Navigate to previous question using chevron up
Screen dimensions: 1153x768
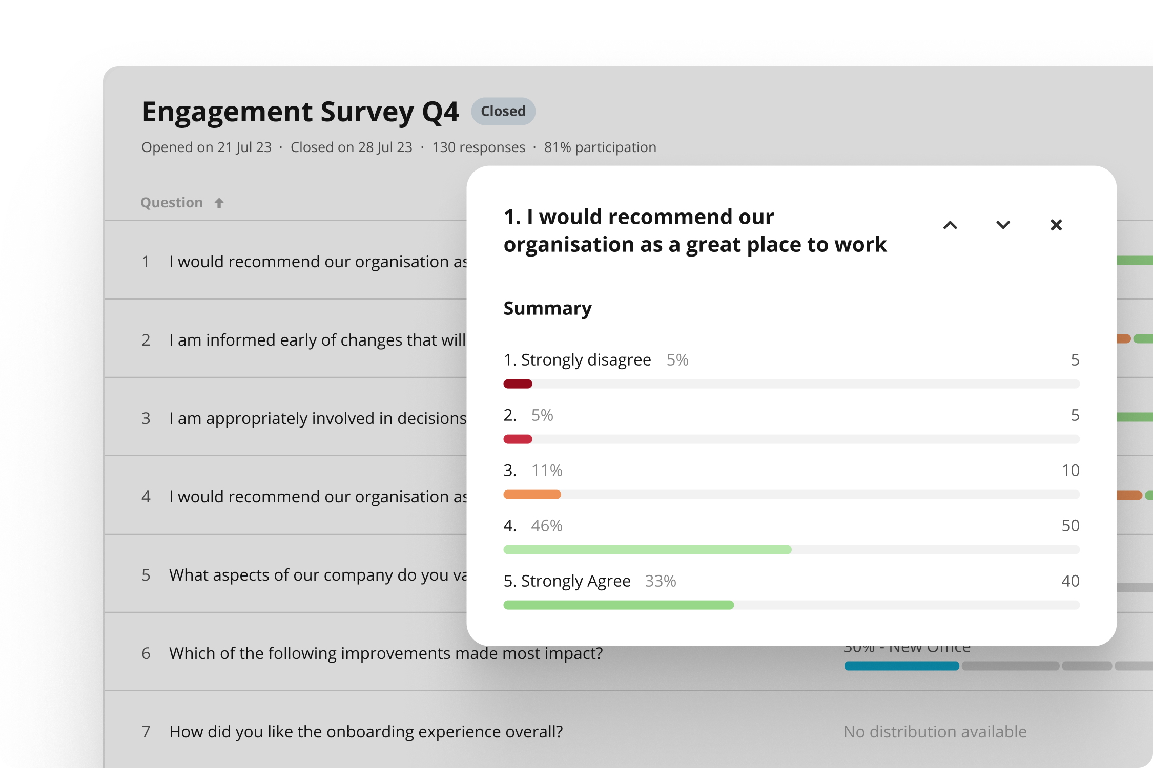pyautogui.click(x=950, y=225)
